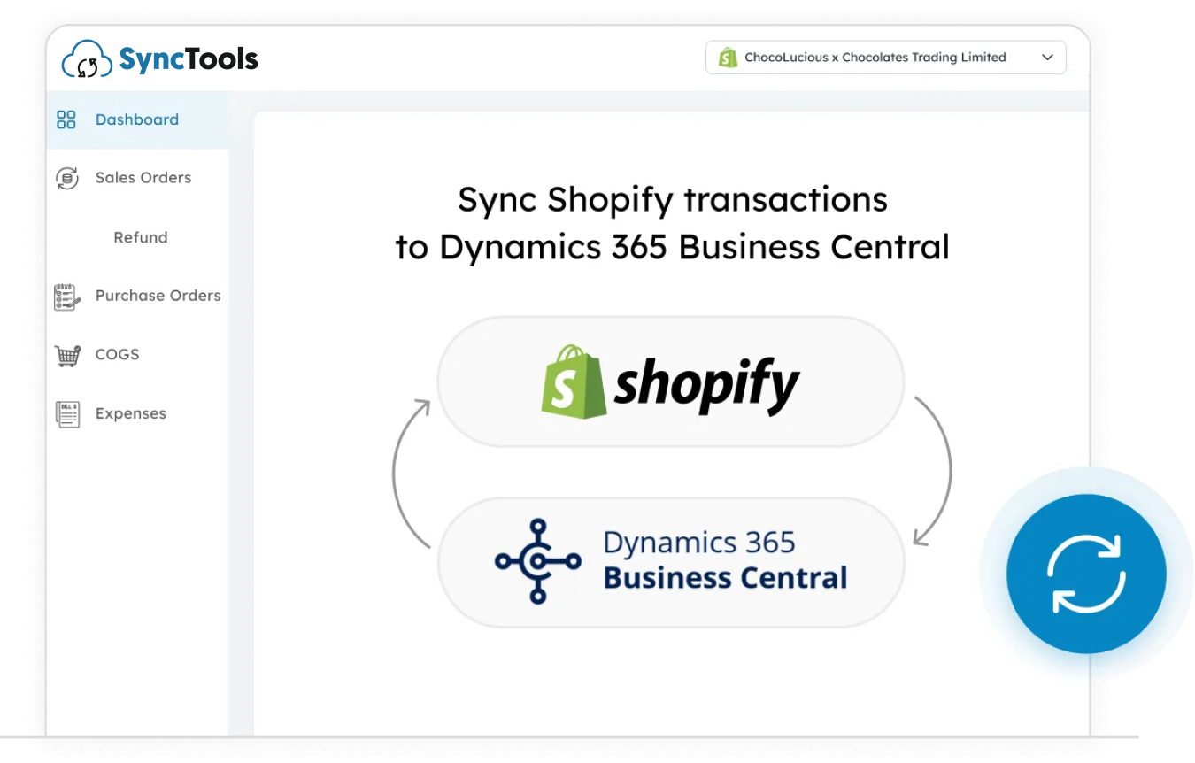This screenshot has width=1195, height=763.
Task: Open the ChocoLucious x Chocolates Trading Limited dropdown
Action: [875, 58]
